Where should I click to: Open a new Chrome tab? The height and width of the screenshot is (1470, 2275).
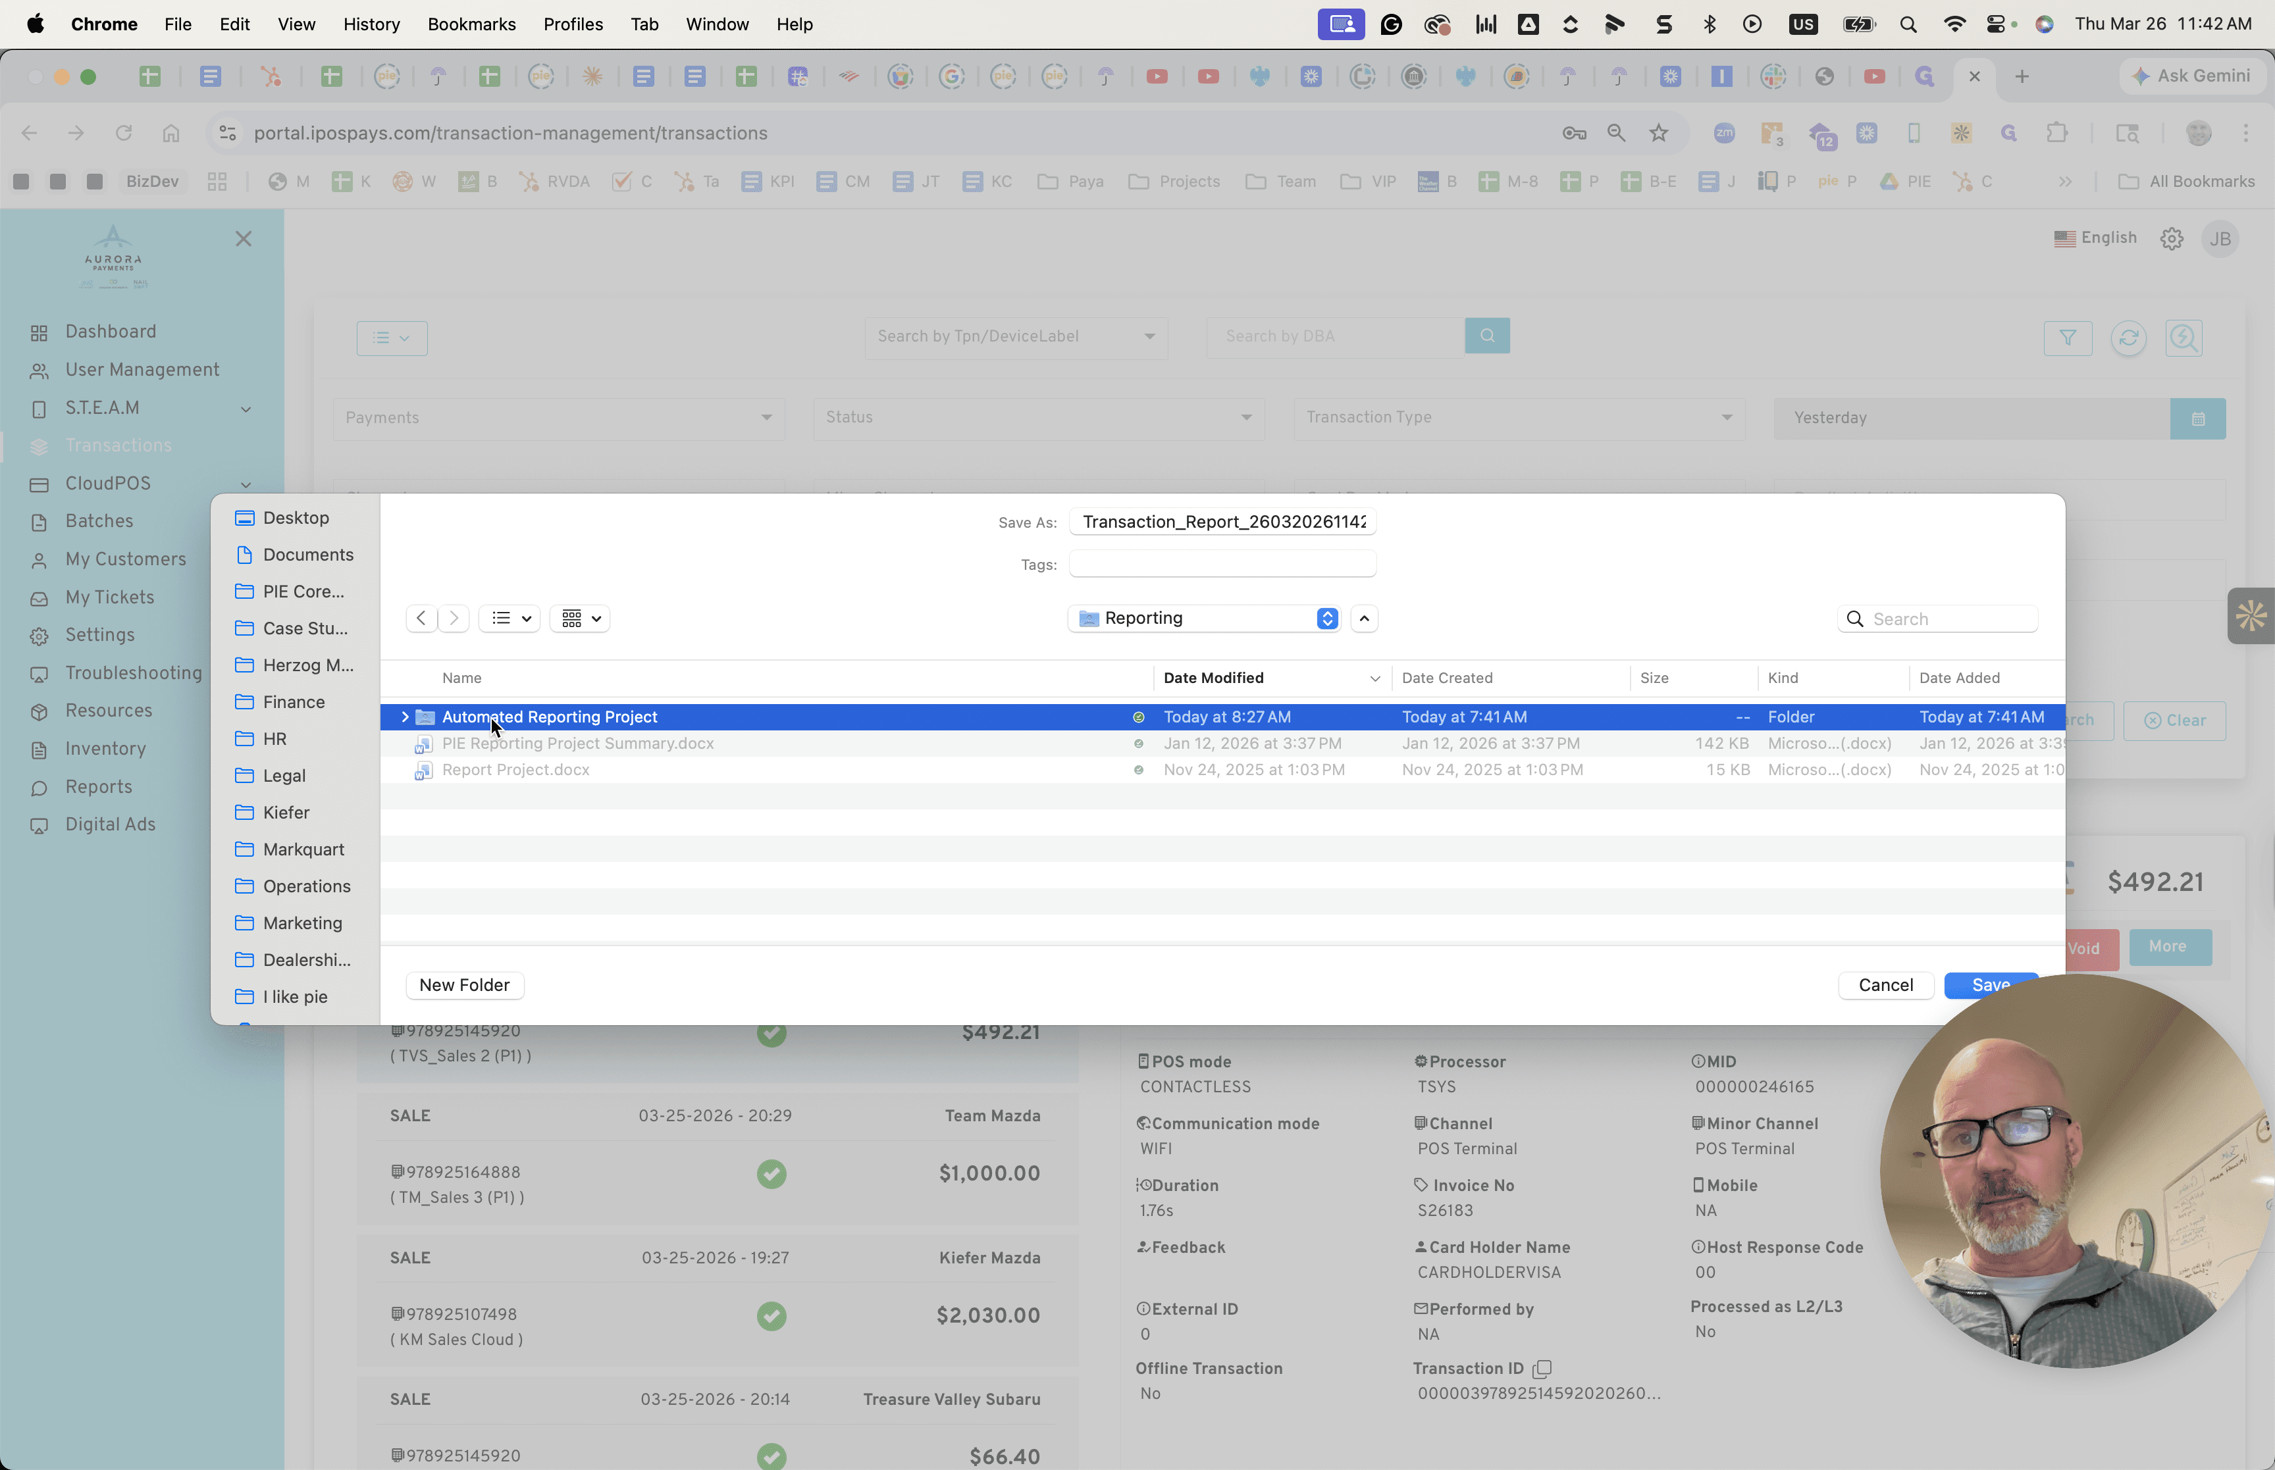[2021, 76]
